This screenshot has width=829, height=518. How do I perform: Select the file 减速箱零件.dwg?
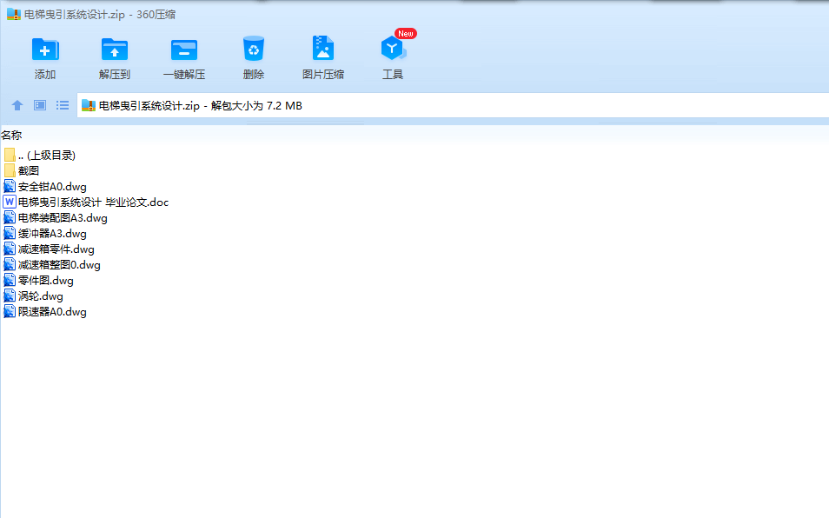(56, 249)
